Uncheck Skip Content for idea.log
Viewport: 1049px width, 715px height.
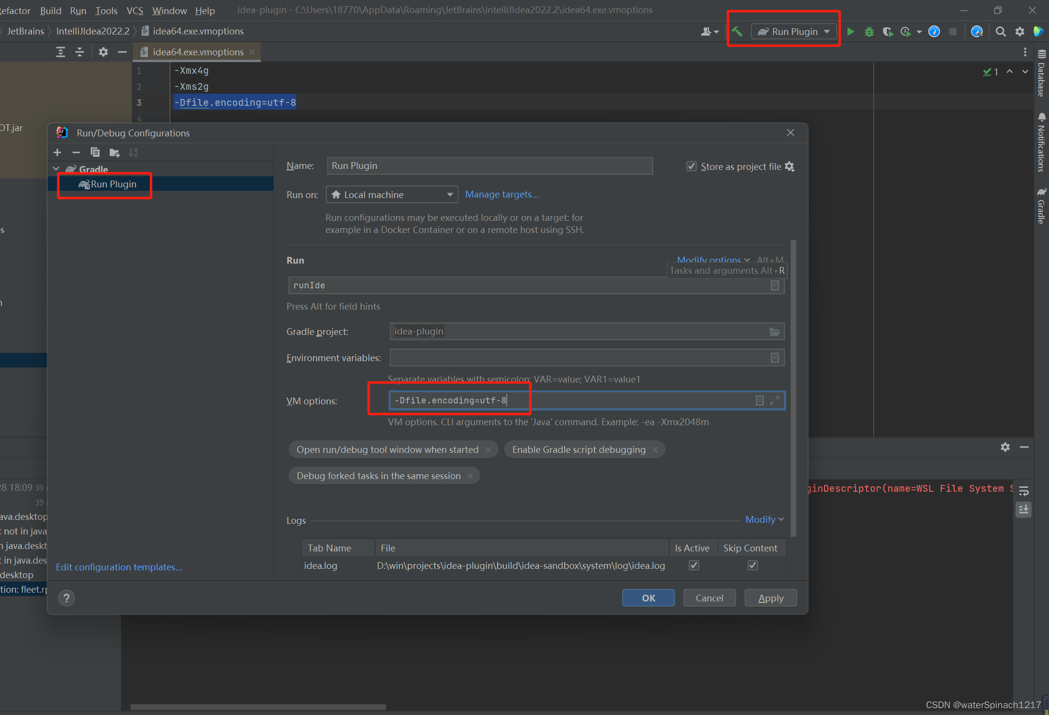(752, 565)
